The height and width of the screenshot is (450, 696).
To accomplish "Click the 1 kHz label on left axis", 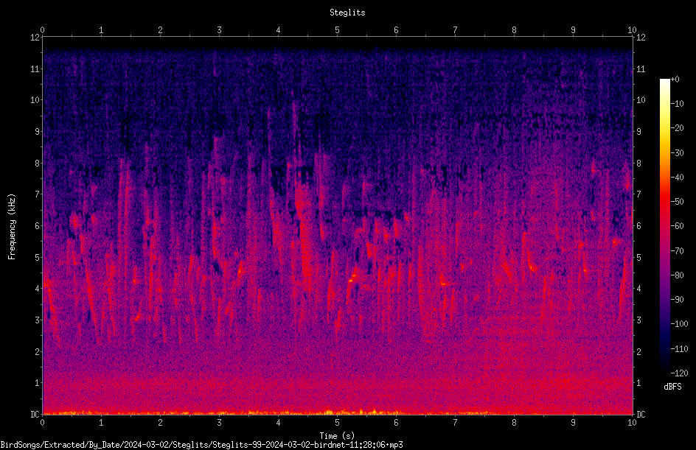I will pos(38,383).
